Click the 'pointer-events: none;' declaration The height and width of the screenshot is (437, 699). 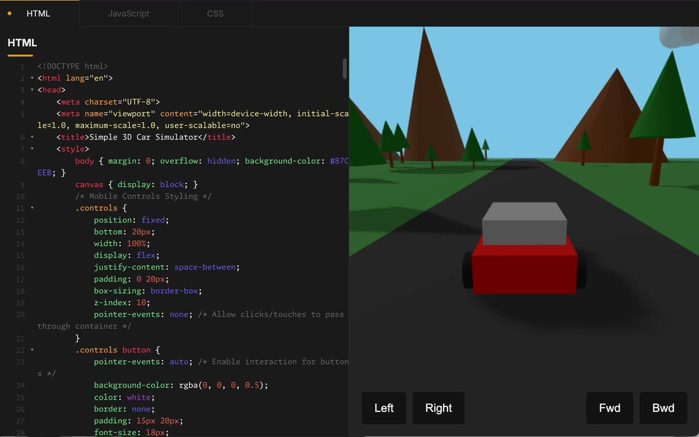(x=143, y=314)
